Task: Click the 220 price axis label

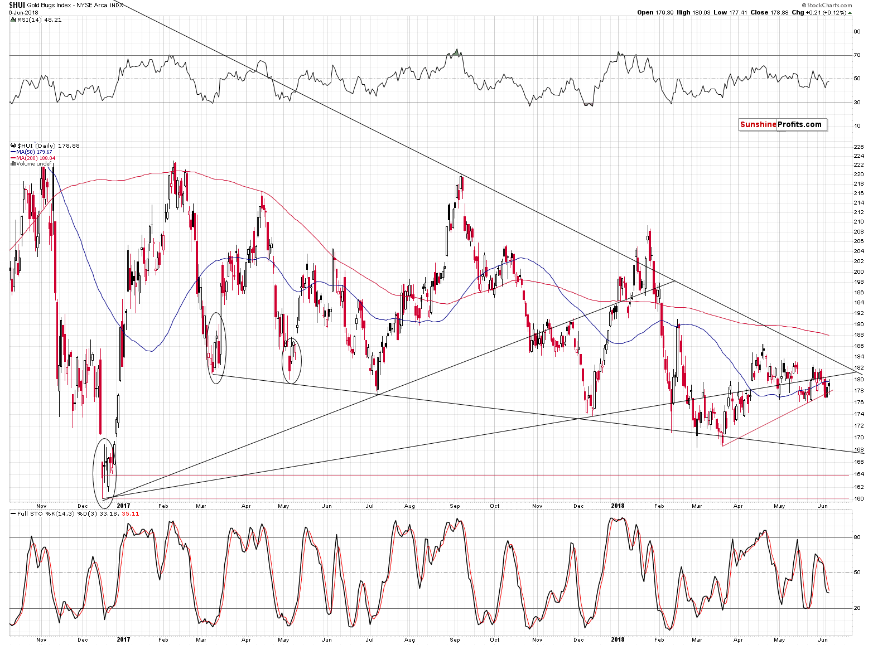Action: click(x=859, y=174)
